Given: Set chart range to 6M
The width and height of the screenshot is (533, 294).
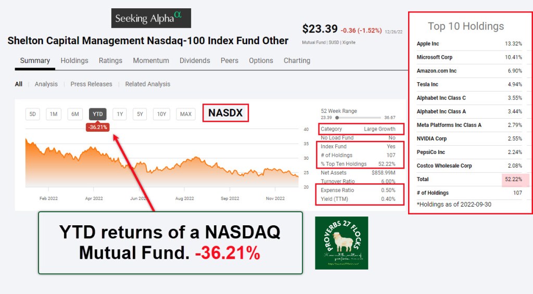Looking at the screenshot, I should pos(75,114).
